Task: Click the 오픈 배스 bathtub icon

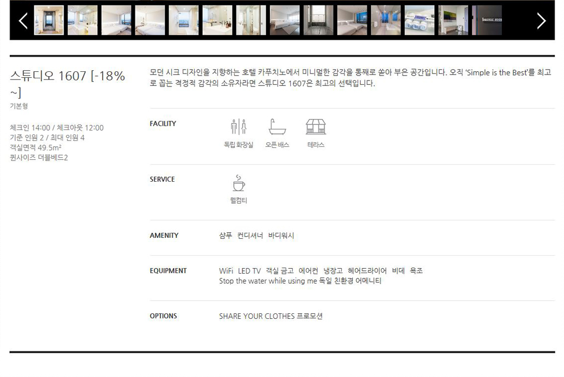Action: coord(277,127)
